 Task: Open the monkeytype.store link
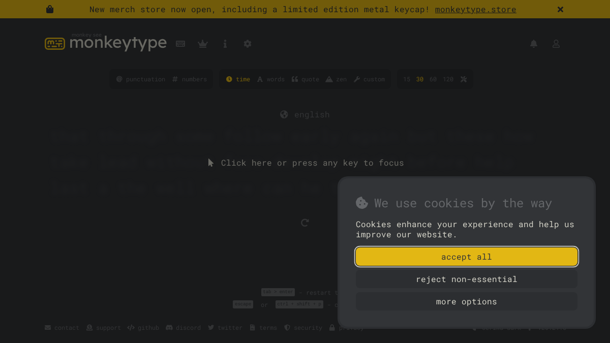[x=475, y=9]
